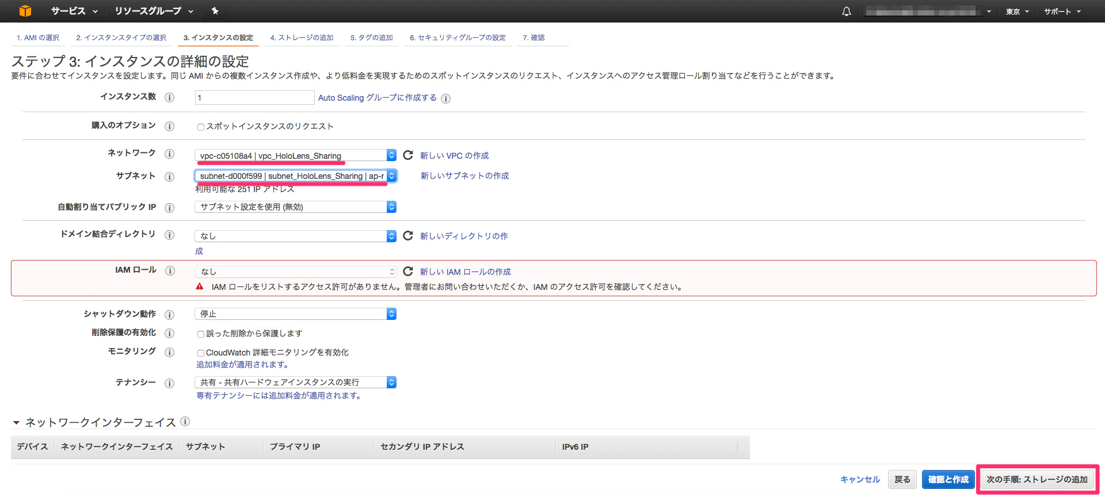Viewport: 1105px width, 497px height.
Task: Click info icon next to サブネット label
Action: coord(169,177)
